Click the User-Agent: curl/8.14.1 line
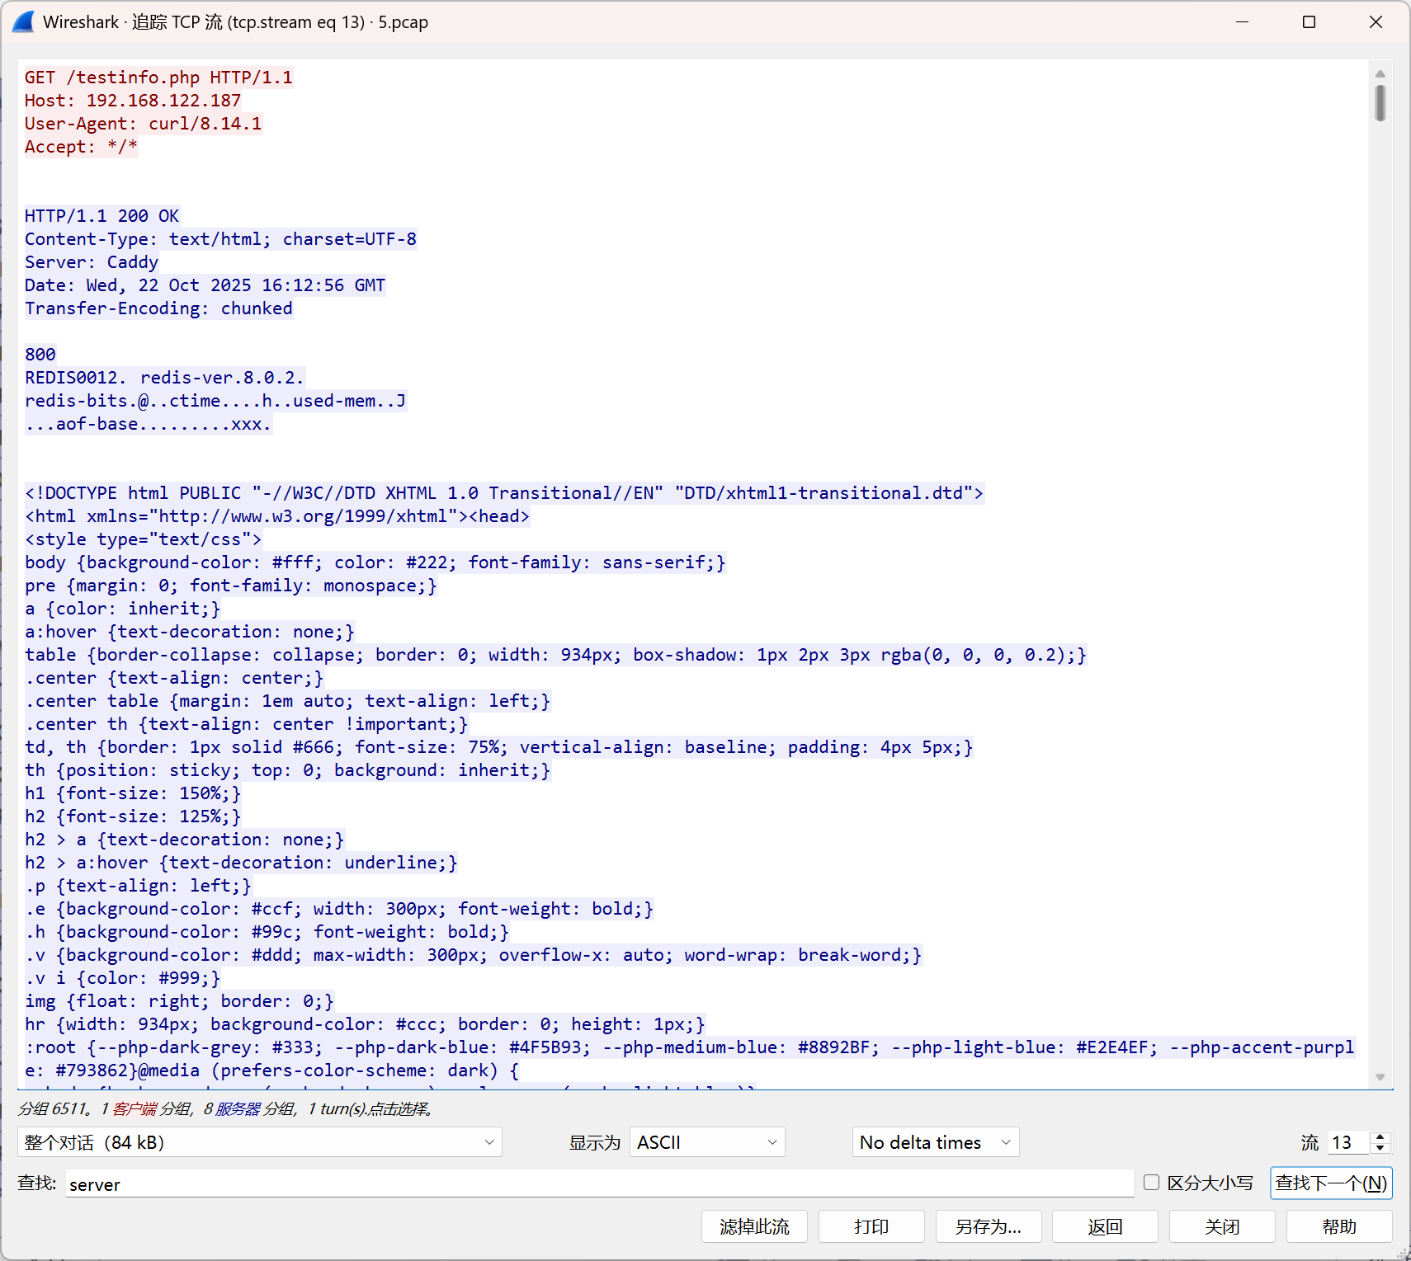This screenshot has width=1411, height=1261. coord(144,124)
